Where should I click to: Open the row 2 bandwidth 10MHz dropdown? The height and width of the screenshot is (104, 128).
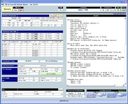tap(13, 25)
